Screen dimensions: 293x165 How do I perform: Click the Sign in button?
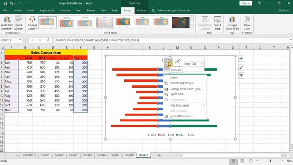click(x=246, y=3)
